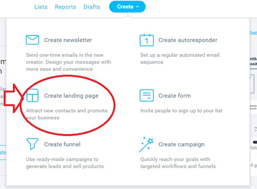The width and height of the screenshot is (257, 189).
Task: Choose Create landing page
Action: [71, 96]
